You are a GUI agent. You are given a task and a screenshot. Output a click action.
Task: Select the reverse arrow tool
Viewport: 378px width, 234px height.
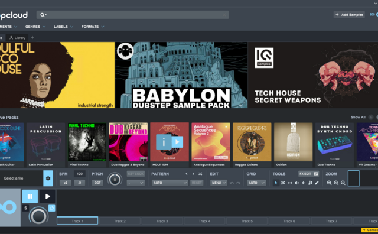point(304,183)
